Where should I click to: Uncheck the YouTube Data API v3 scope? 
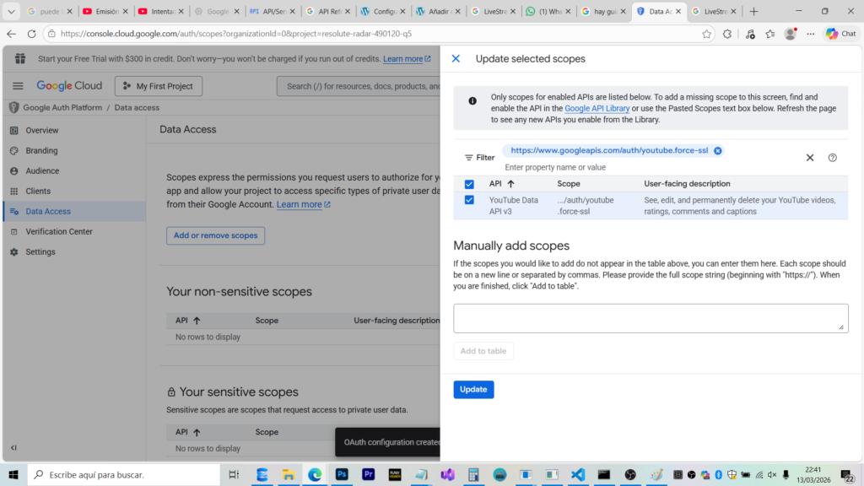pyautogui.click(x=469, y=200)
